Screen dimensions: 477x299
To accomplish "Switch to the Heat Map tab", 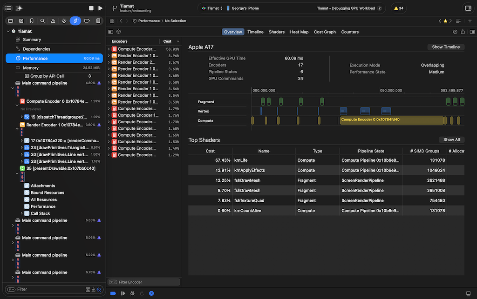I will tap(299, 32).
